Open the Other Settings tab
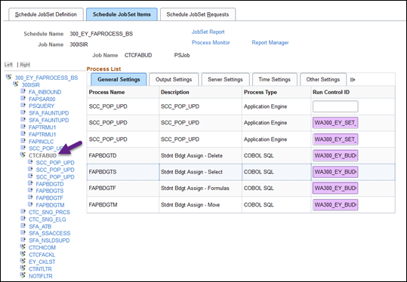The image size is (407, 282). tap(323, 80)
